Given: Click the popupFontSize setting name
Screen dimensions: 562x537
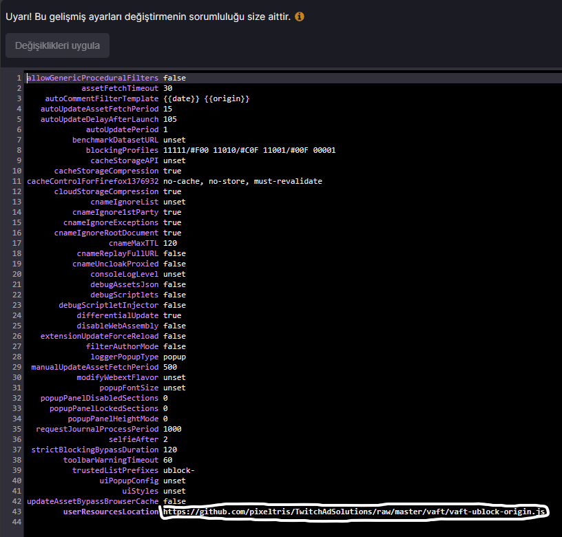Looking at the screenshot, I should coord(129,388).
